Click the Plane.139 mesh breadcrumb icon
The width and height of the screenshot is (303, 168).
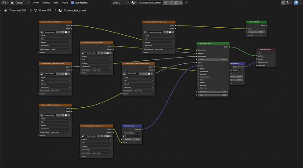(36, 11)
